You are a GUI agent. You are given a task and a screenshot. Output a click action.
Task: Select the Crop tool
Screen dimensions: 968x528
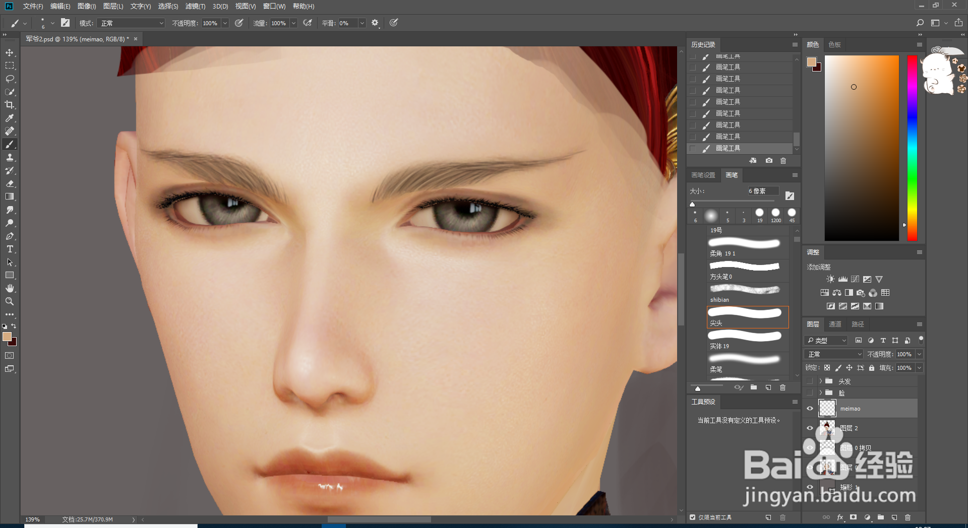[10, 105]
